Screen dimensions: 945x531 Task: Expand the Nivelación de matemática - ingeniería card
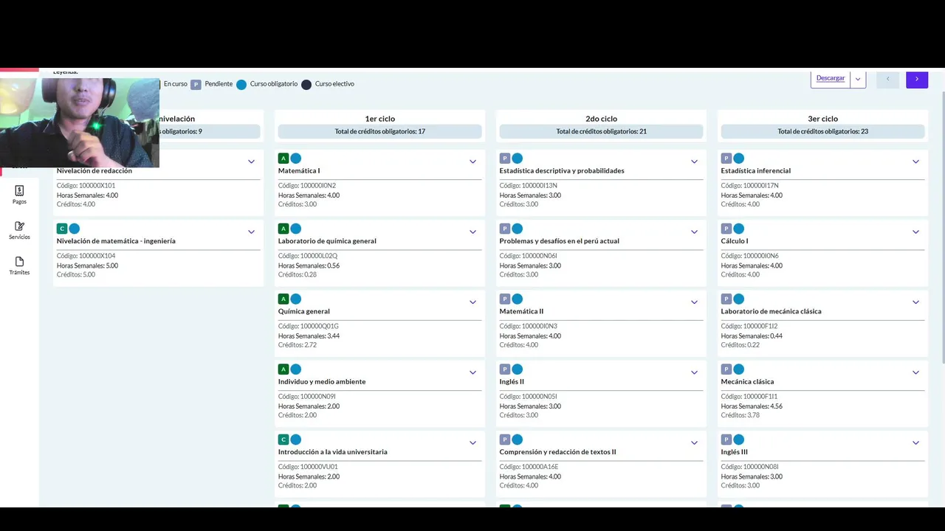(x=251, y=232)
